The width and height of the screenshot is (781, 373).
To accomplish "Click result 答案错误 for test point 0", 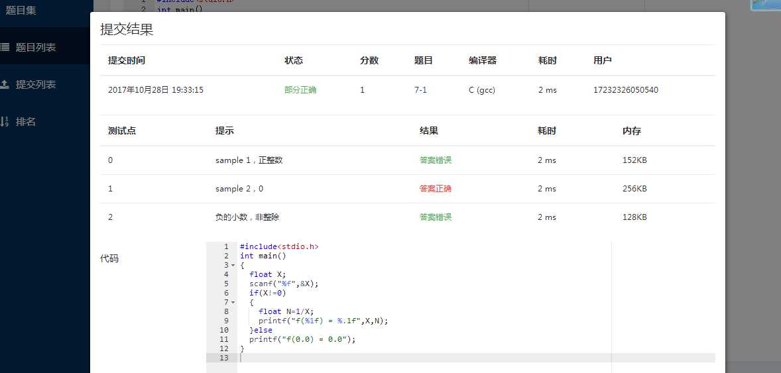I will tap(436, 160).
